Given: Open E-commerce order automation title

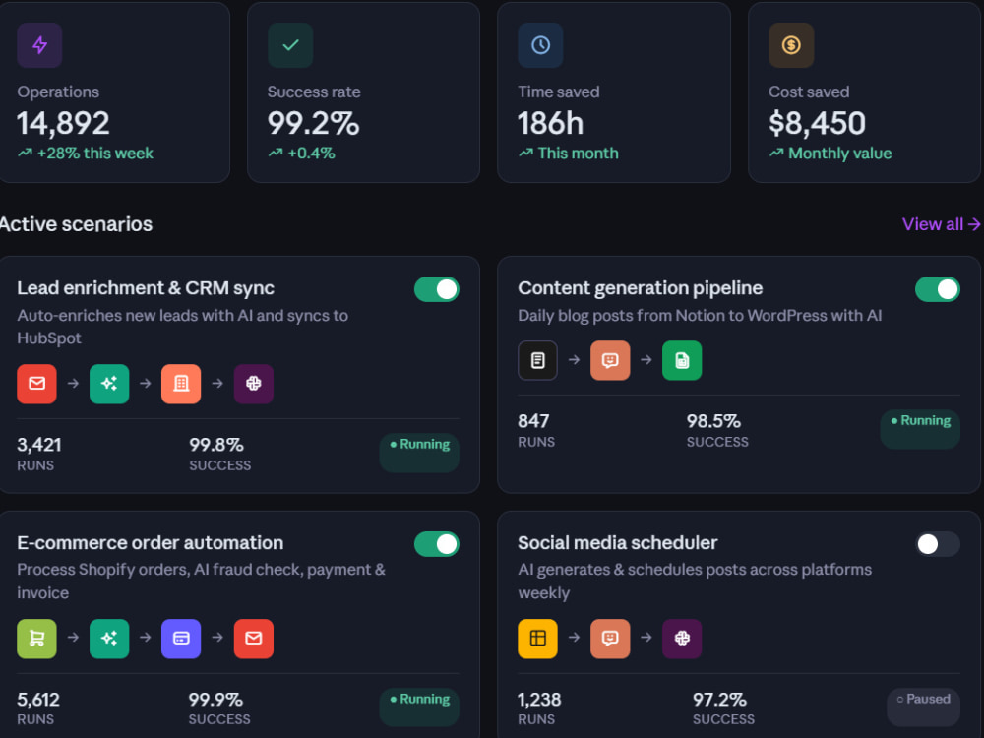Looking at the screenshot, I should click(150, 543).
